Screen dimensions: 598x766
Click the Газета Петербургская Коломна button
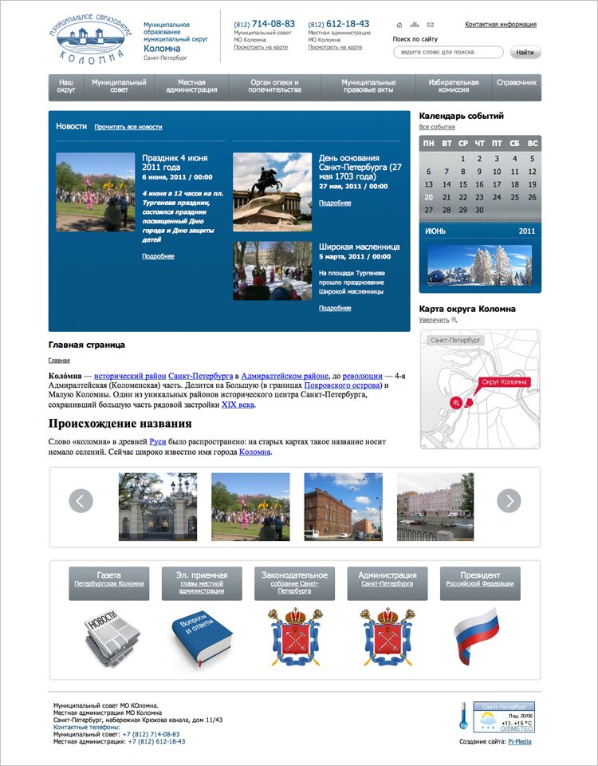coord(109,583)
